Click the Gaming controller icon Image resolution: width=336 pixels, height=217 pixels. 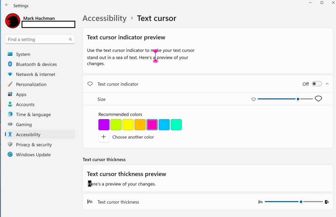(x=10, y=124)
